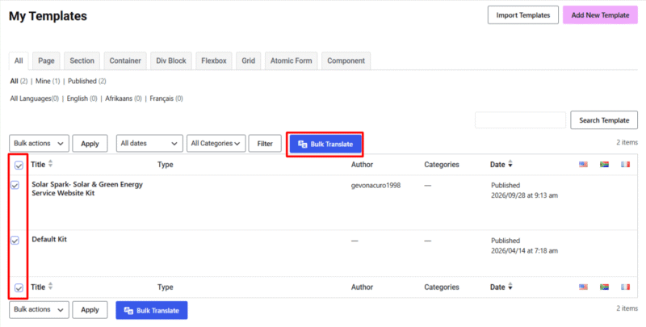
Task: Switch to the Page tab
Action: 46,61
